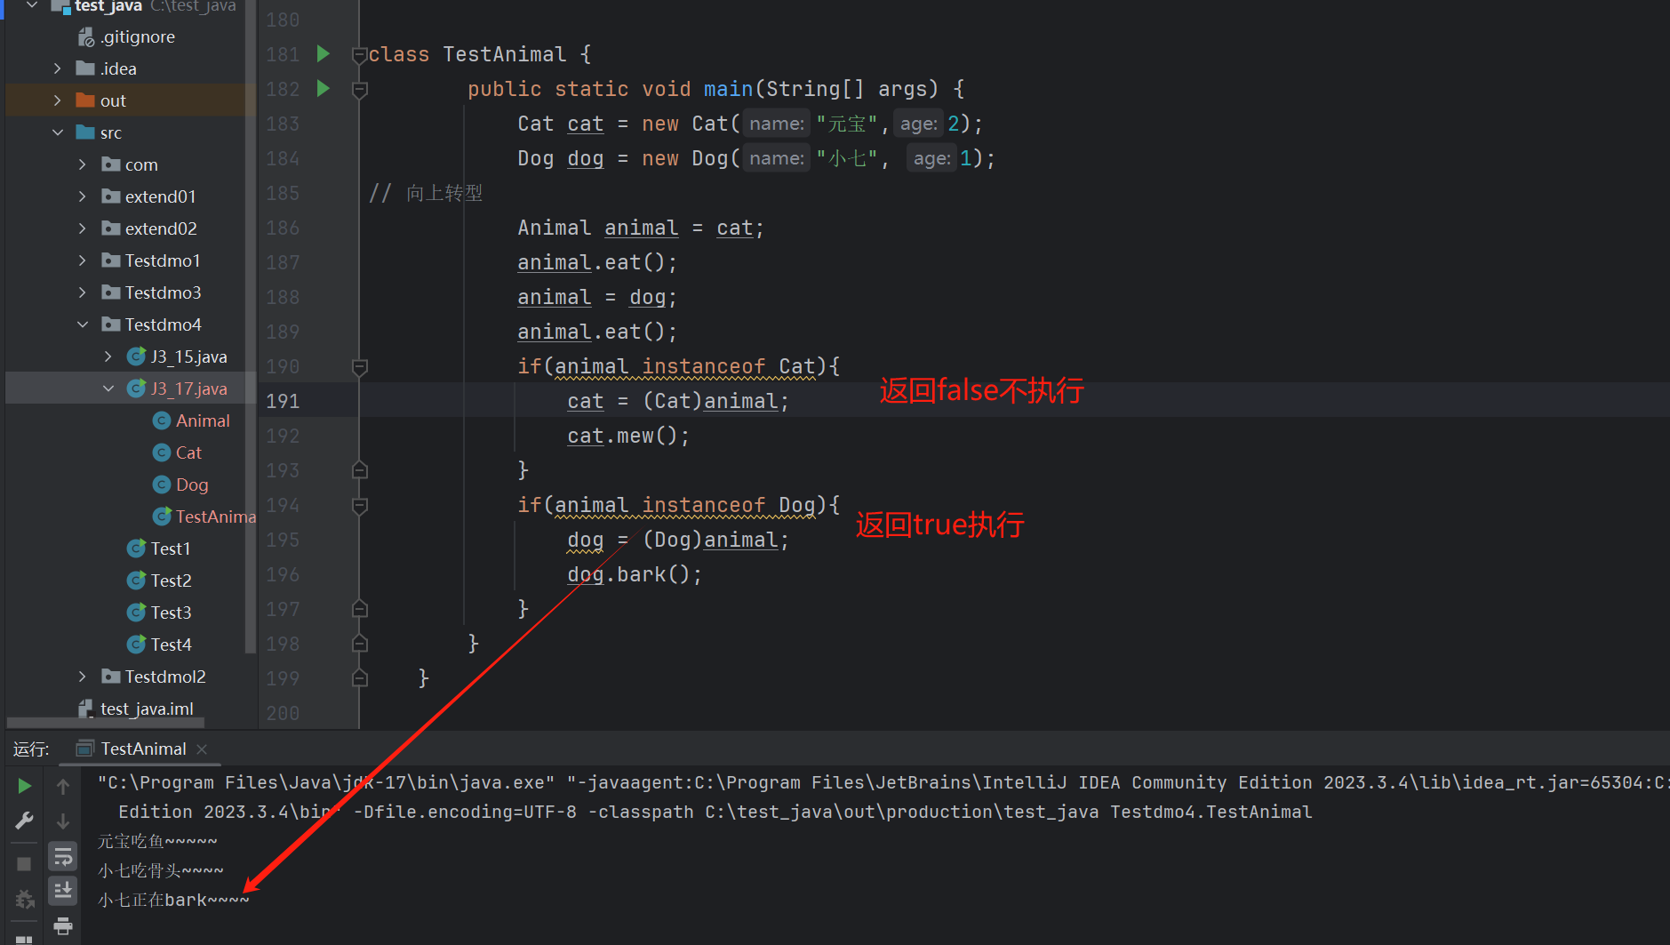The image size is (1670, 945).
Task: Expand the extend02 package
Action: pyautogui.click(x=83, y=228)
